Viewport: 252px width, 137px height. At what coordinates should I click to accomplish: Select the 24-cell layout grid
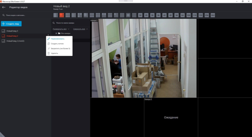pos(140,15)
